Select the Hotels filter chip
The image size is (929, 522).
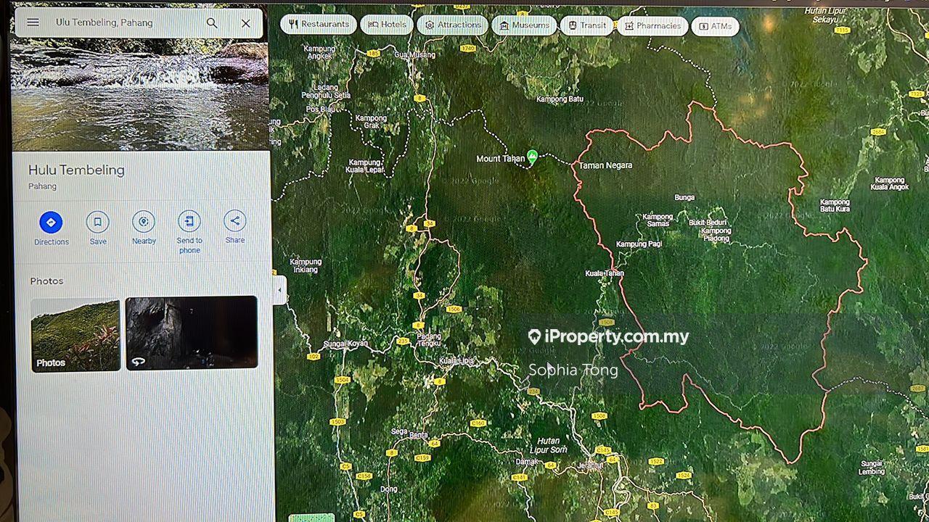[387, 25]
